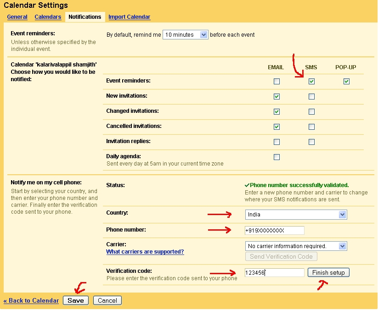Click the Phone number input field
The width and height of the screenshot is (378, 310).
(275, 230)
